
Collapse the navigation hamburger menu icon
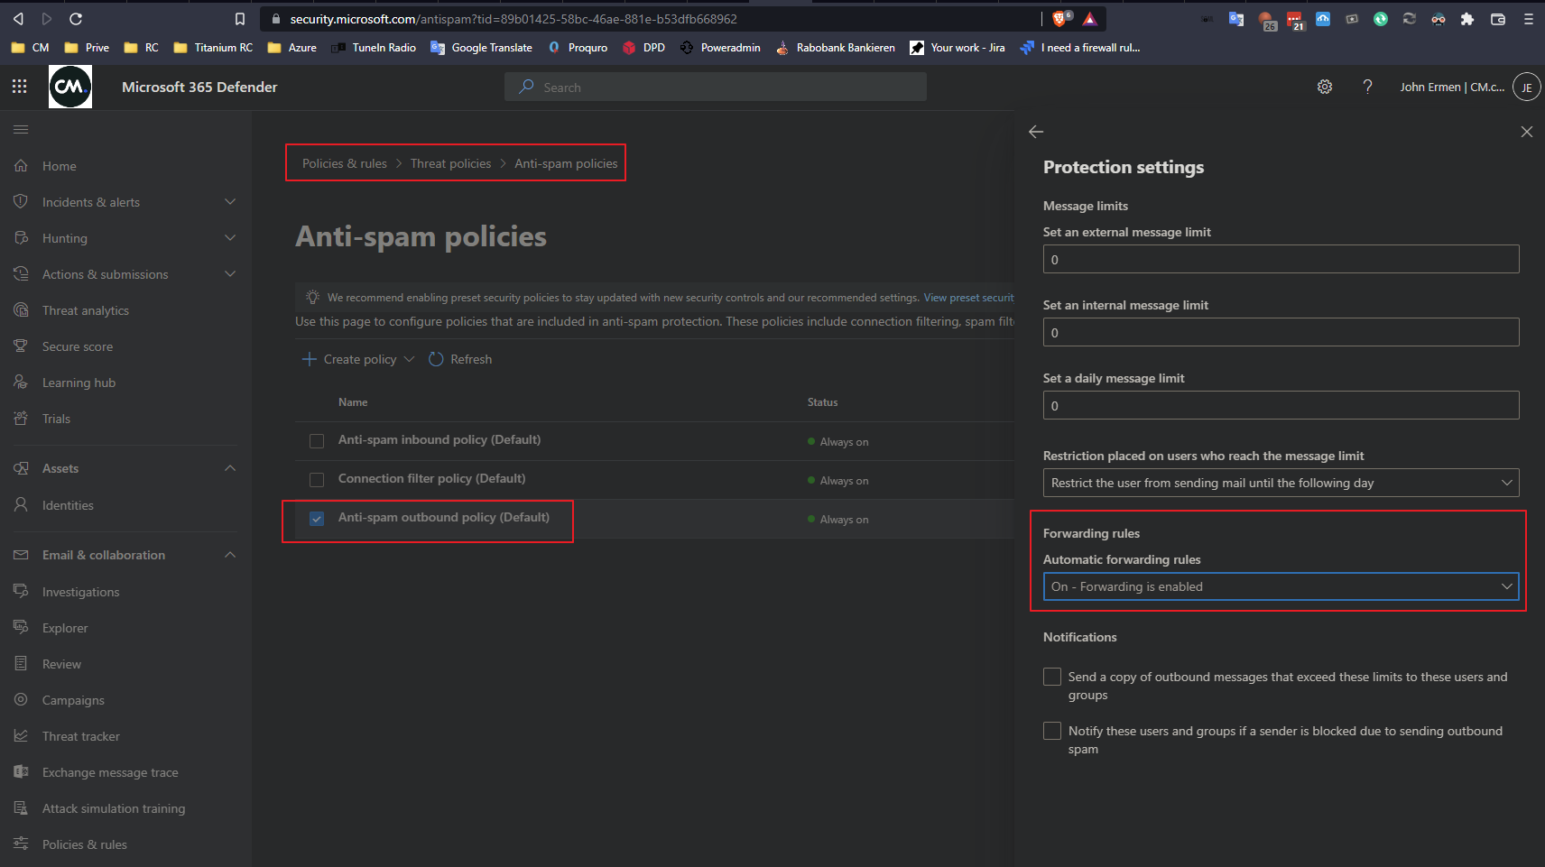click(21, 130)
